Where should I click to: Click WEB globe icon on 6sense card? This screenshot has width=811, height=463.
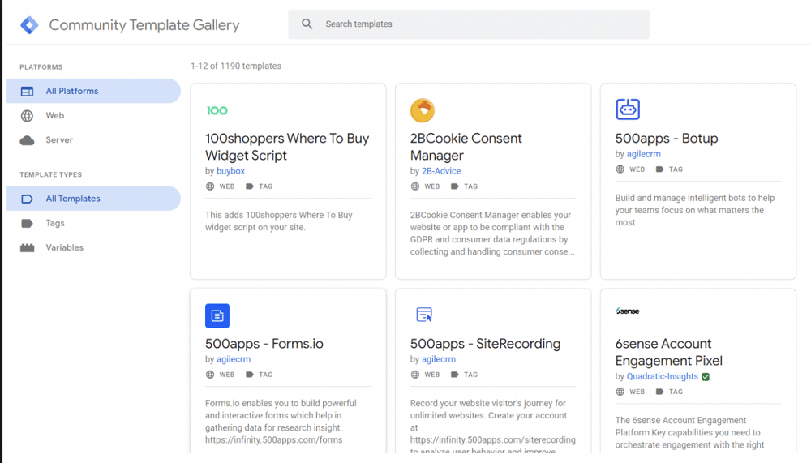pos(620,392)
